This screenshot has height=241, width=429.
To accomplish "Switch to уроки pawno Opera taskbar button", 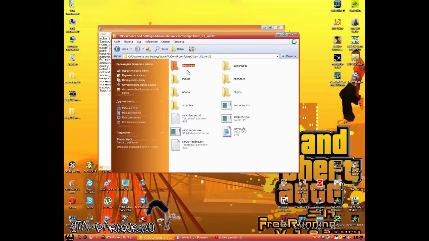I will 231,237.
